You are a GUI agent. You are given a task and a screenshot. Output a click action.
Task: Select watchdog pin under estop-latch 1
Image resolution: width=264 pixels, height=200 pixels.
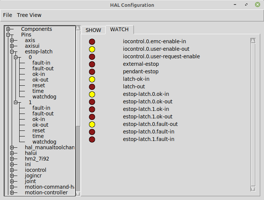click(44, 142)
